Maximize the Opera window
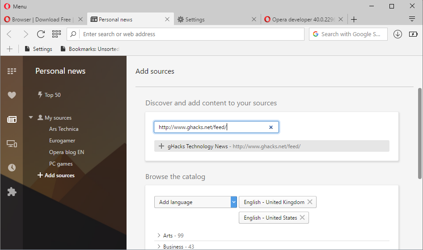This screenshot has width=423, height=250. [x=392, y=6]
